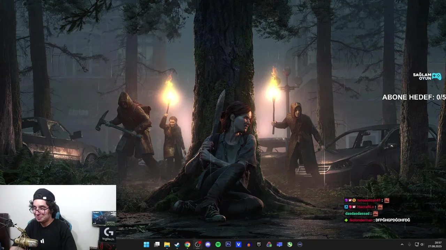Expand the hidden system tray icons

click(x=402, y=244)
